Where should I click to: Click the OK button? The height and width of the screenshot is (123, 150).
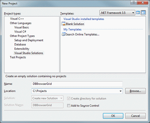(x=113, y=116)
